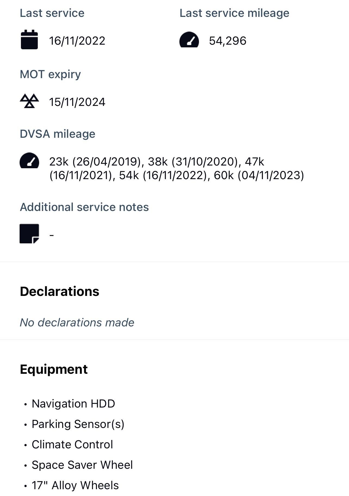Click the calendar icon beside last service date
Viewport: 349px width, 496px height.
[29, 40]
